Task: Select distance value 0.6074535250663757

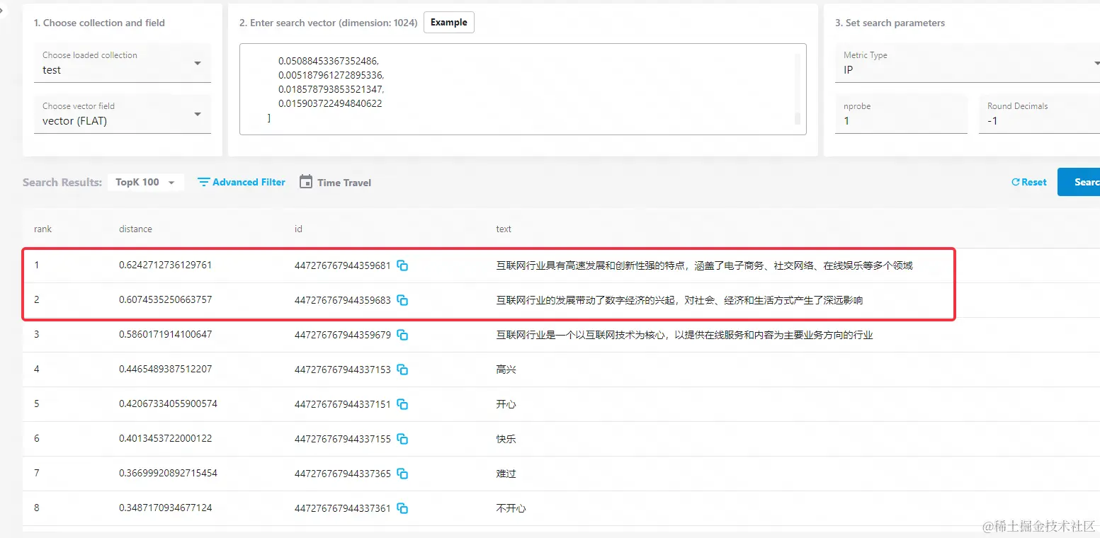Action: (165, 299)
